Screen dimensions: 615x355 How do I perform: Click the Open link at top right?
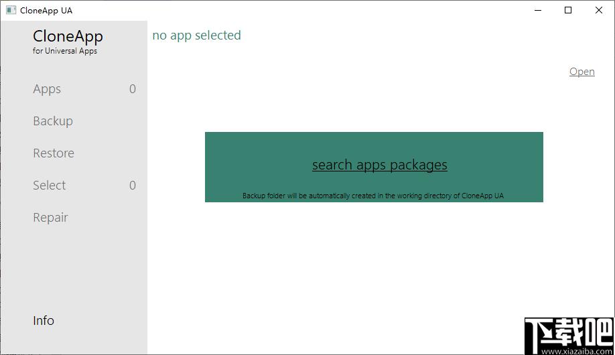pyautogui.click(x=582, y=72)
